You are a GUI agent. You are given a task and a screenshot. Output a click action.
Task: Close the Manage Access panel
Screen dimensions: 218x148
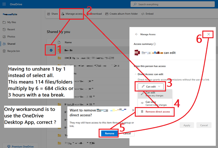point(208,34)
